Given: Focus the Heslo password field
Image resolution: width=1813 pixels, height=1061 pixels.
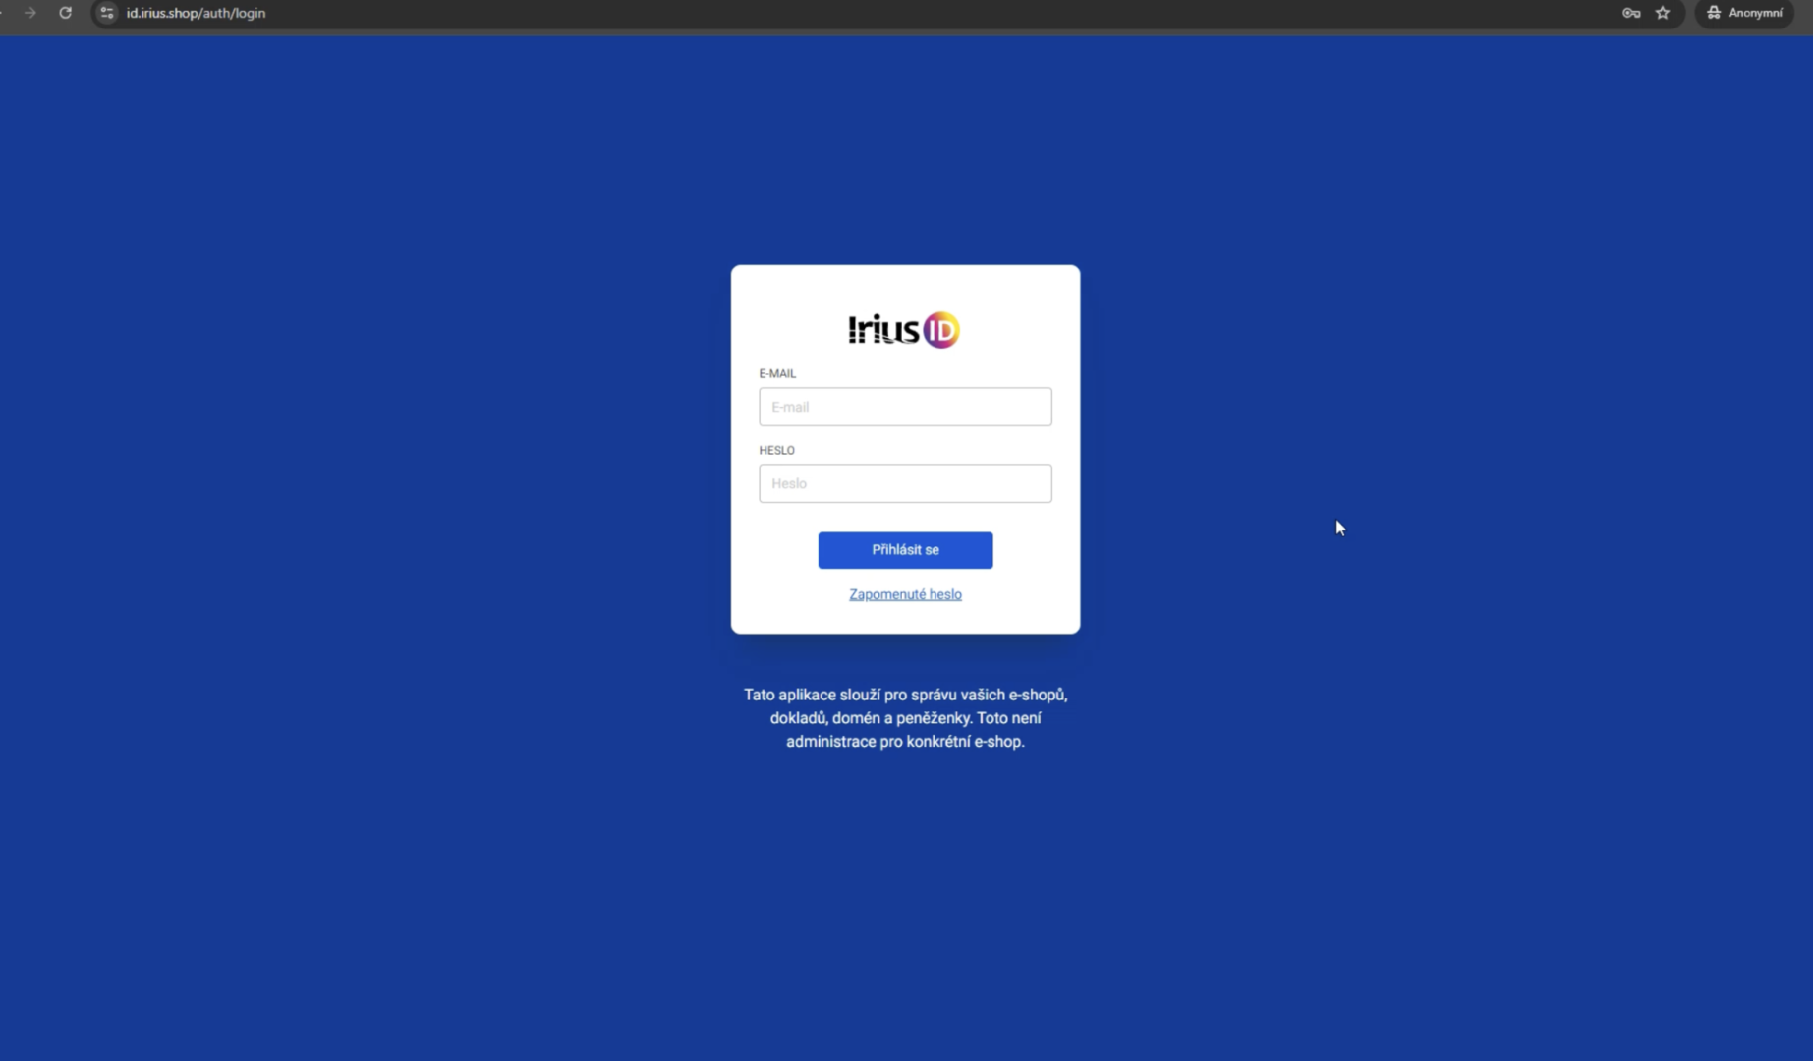Looking at the screenshot, I should 905,483.
